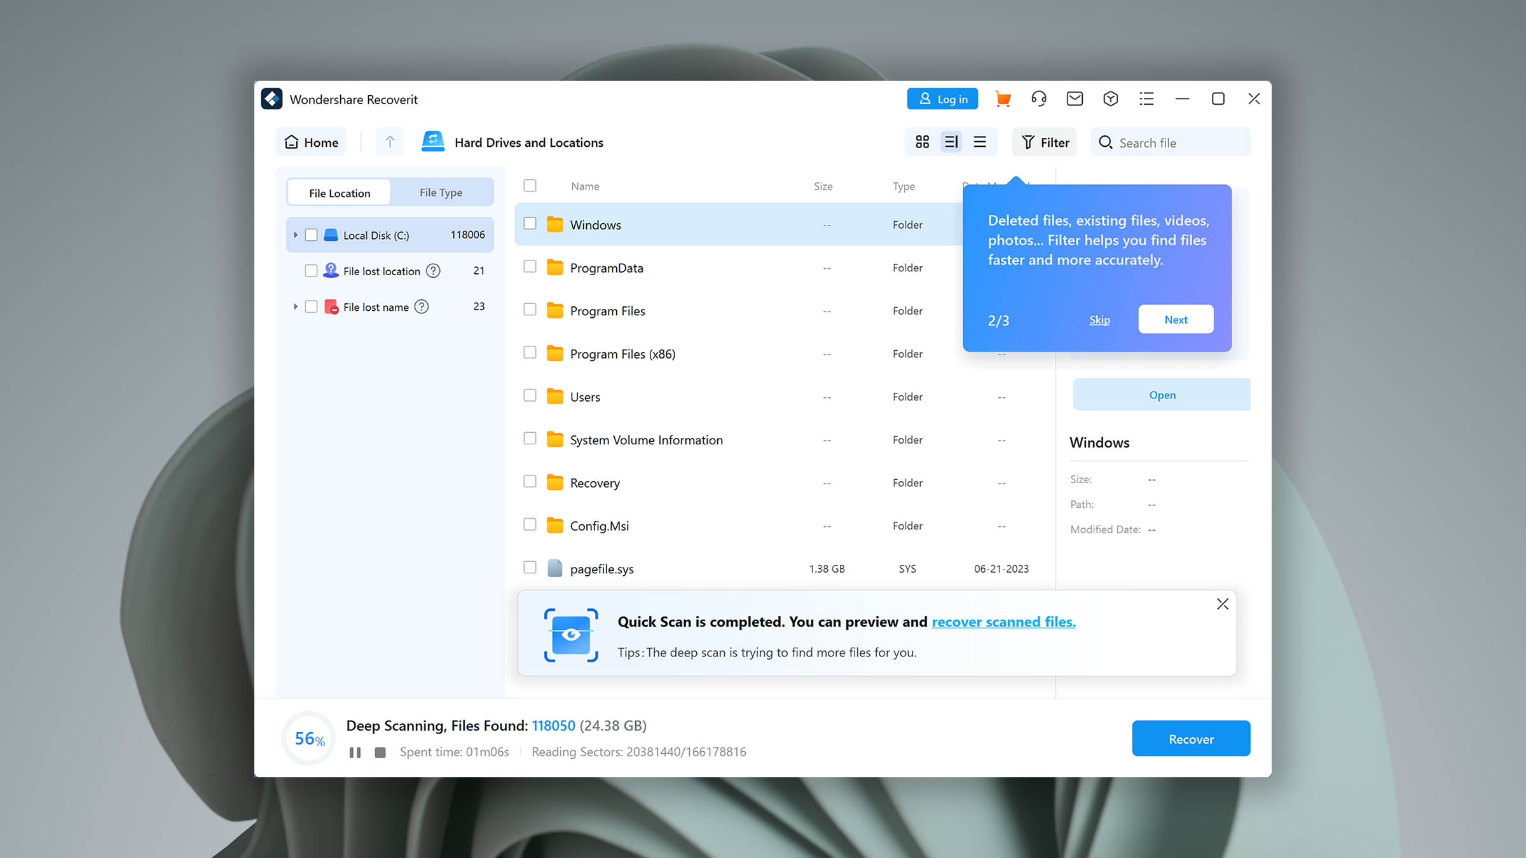This screenshot has width=1526, height=858.
Task: Click Next in the Filter tip popup
Action: pos(1176,320)
